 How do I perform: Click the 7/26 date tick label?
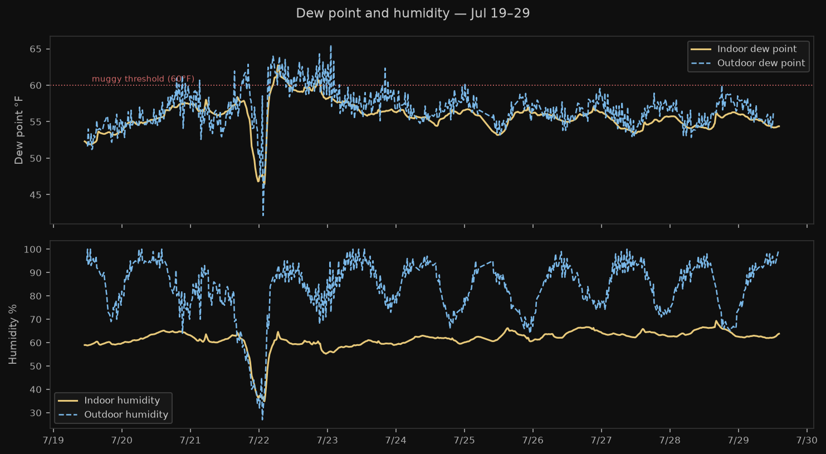click(x=533, y=440)
